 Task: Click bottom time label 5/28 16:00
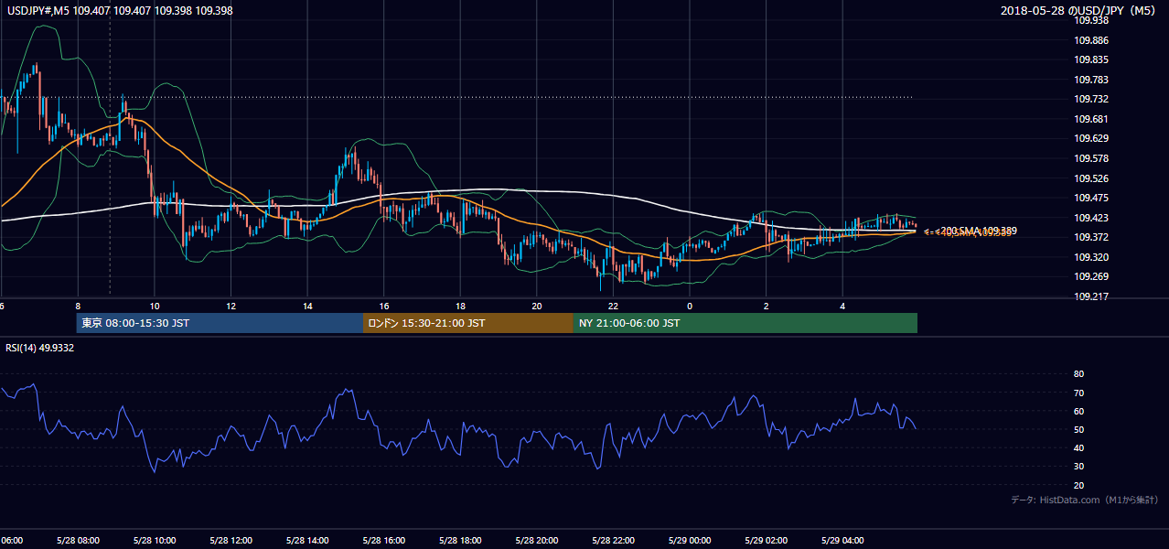(x=383, y=540)
